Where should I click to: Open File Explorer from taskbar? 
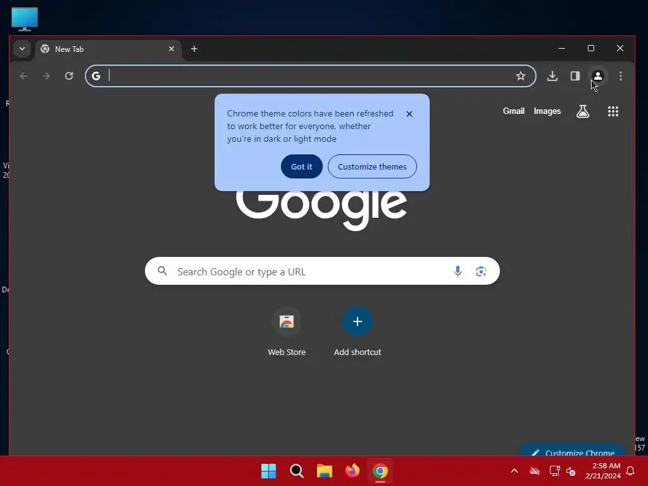(x=325, y=471)
